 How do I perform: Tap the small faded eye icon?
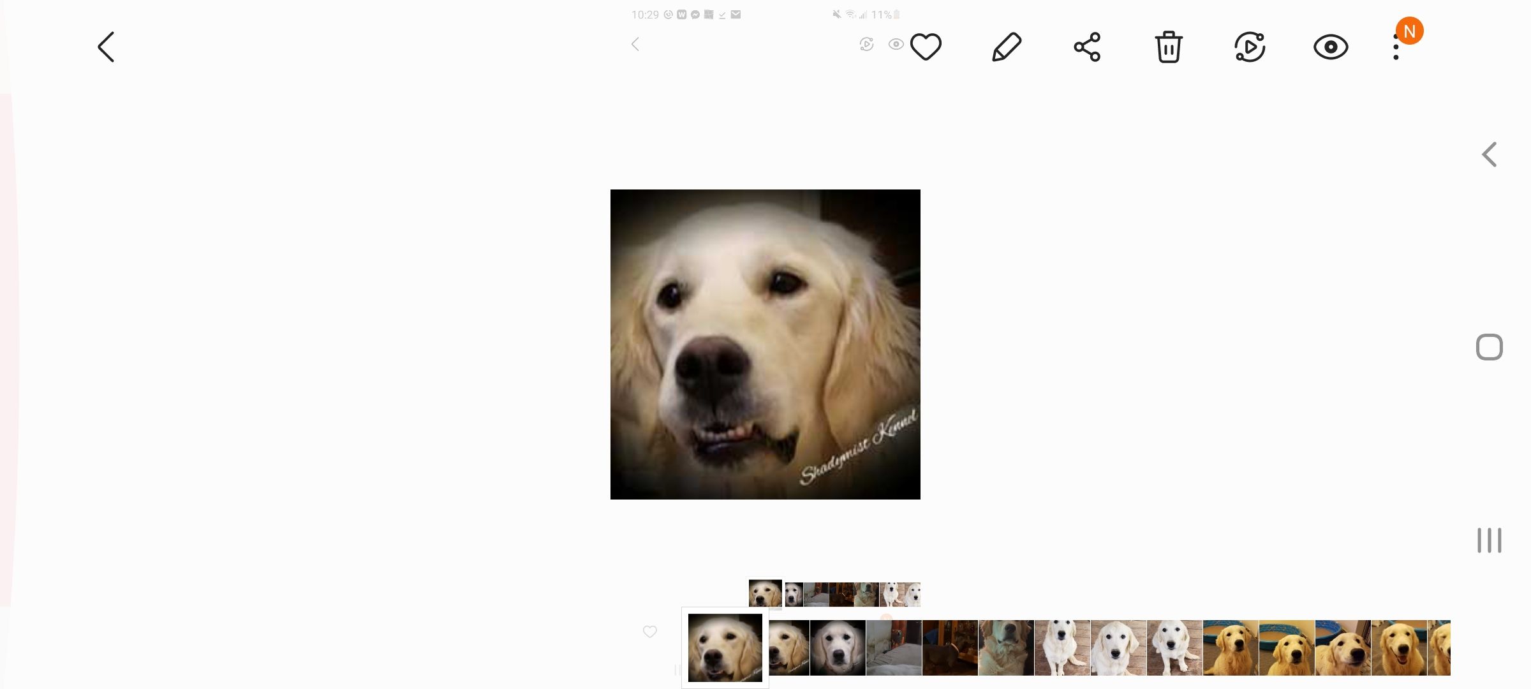(896, 44)
